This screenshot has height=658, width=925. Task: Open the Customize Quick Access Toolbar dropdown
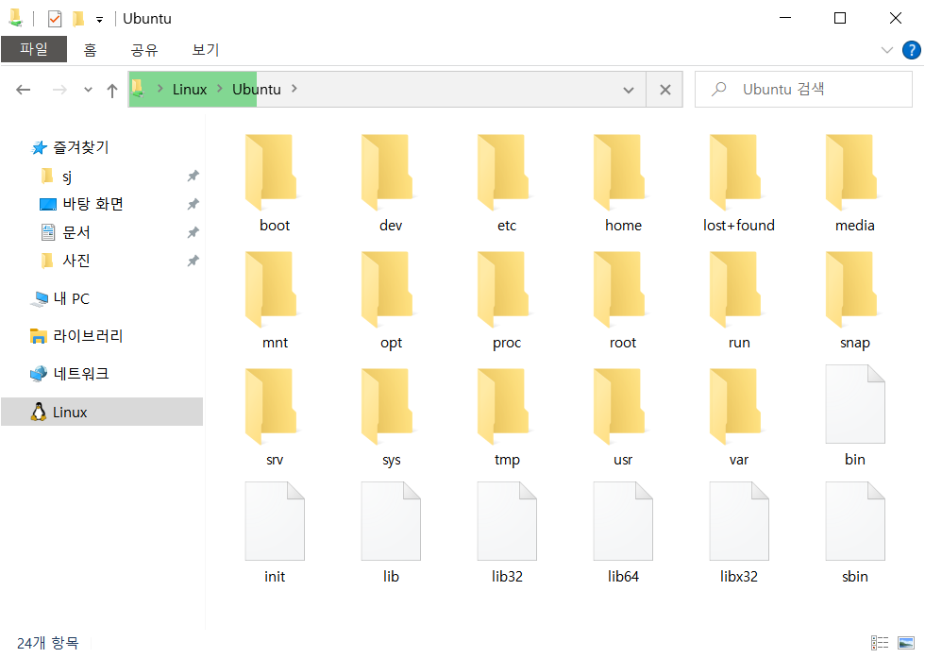(x=99, y=20)
